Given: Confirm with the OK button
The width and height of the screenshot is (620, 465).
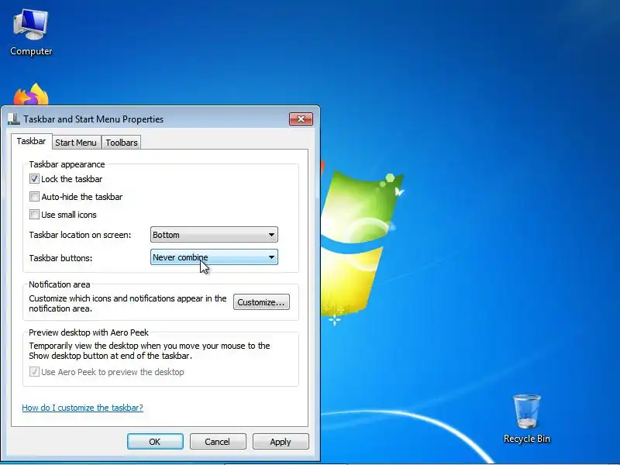Looking at the screenshot, I should 155,441.
